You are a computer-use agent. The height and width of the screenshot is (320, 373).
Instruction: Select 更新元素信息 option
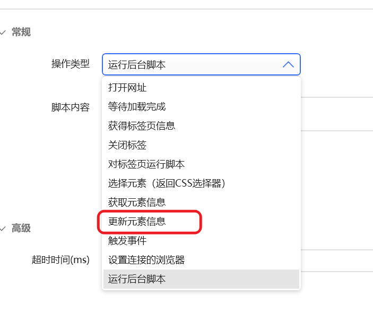[x=137, y=221]
